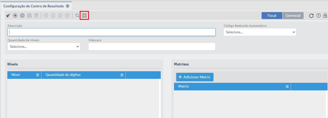Go to the next record
Screen dimensions: 328x118
(x=60, y=16)
